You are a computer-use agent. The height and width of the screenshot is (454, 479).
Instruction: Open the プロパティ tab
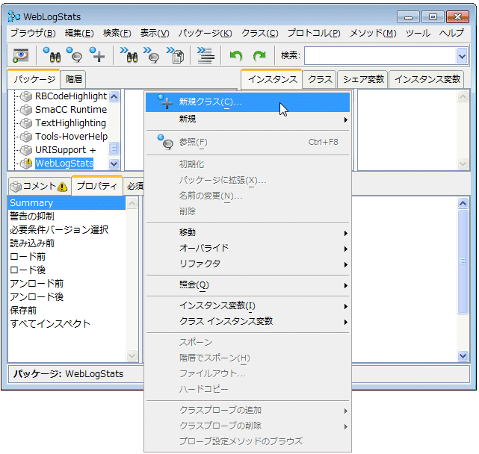tap(97, 186)
